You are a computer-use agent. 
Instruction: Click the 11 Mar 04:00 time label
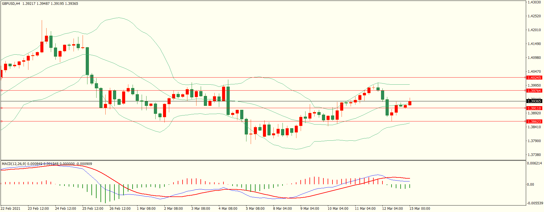(365, 209)
